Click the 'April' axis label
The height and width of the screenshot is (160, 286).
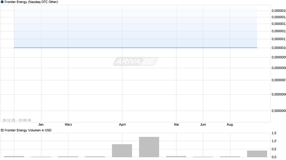click(122, 125)
